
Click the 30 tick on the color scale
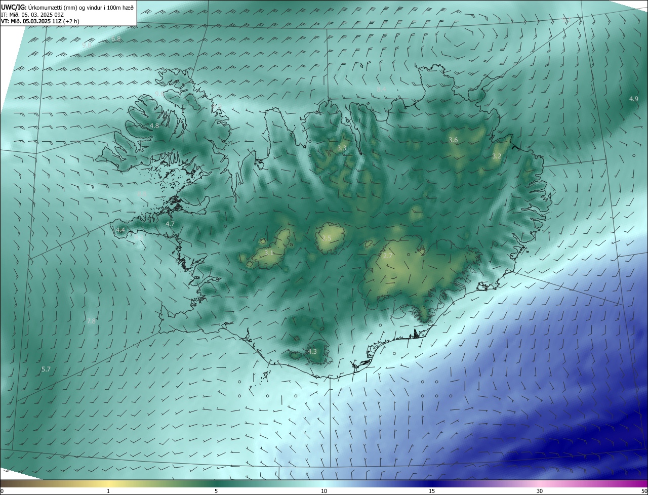tap(540, 491)
